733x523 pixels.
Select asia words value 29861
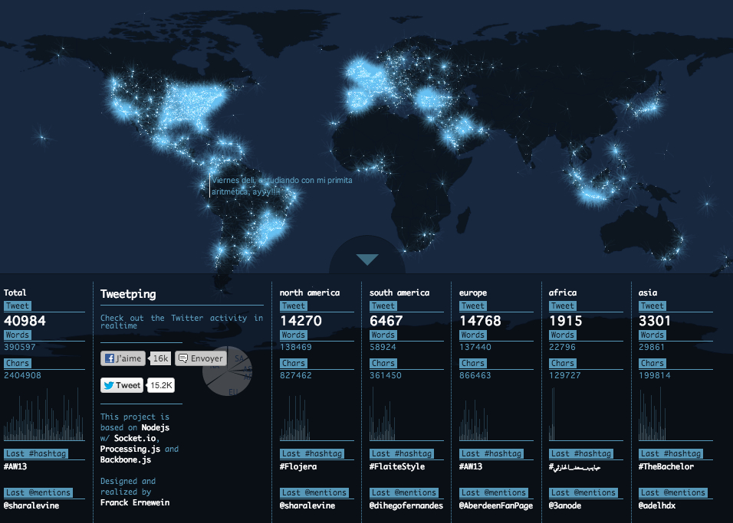652,347
